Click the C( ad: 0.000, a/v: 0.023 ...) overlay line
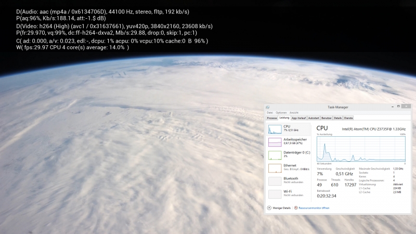This screenshot has height=234, width=416. tap(112, 41)
